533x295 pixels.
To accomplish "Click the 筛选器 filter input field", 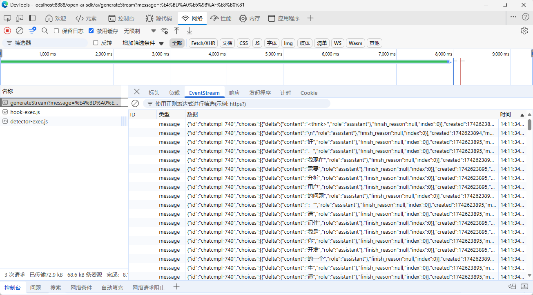I will point(49,43).
